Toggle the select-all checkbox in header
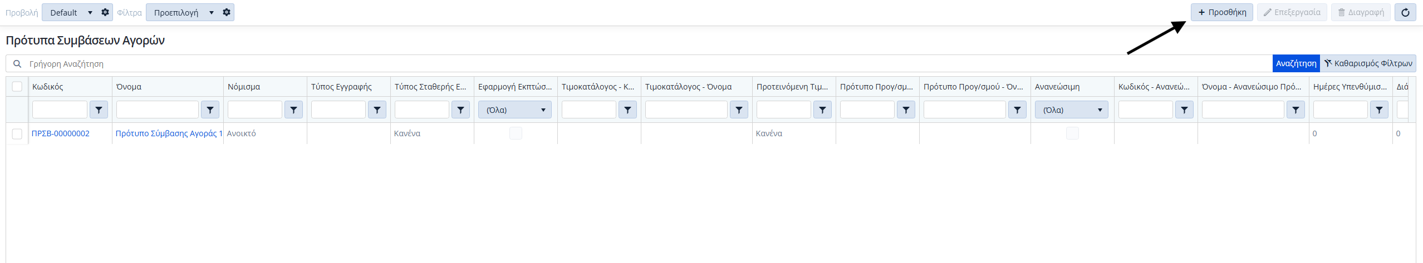 click(x=17, y=86)
